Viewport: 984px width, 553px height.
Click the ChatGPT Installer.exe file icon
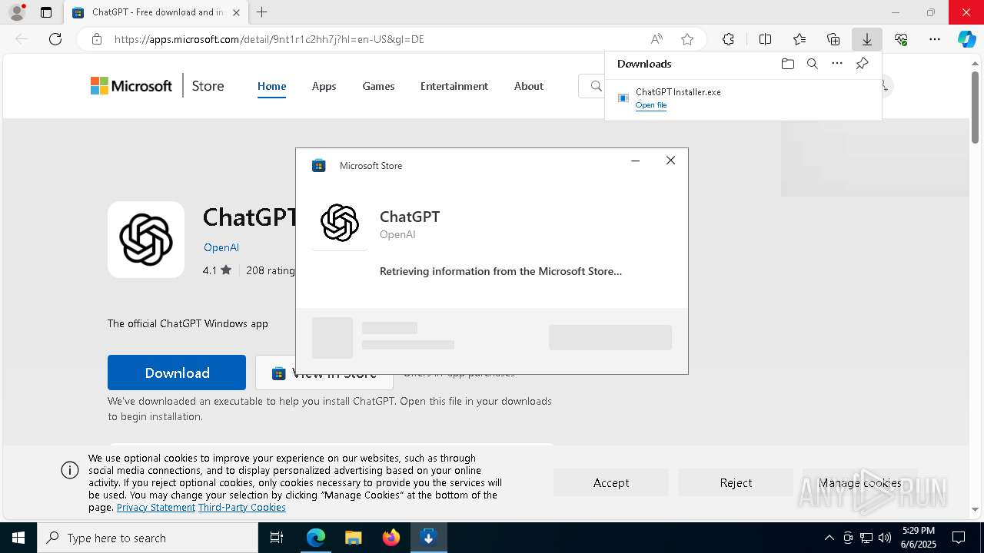coord(623,98)
